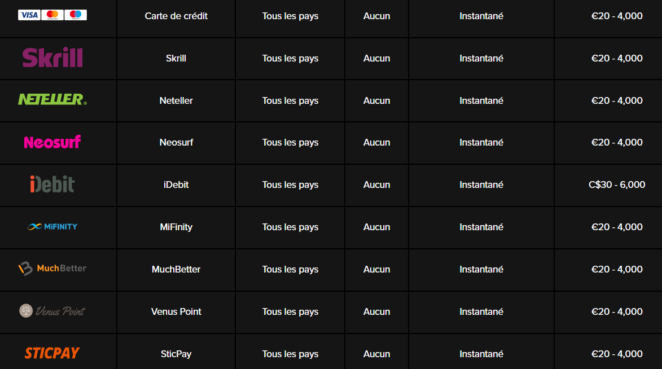
Task: Click the Maestro card logo
Action: (x=76, y=15)
